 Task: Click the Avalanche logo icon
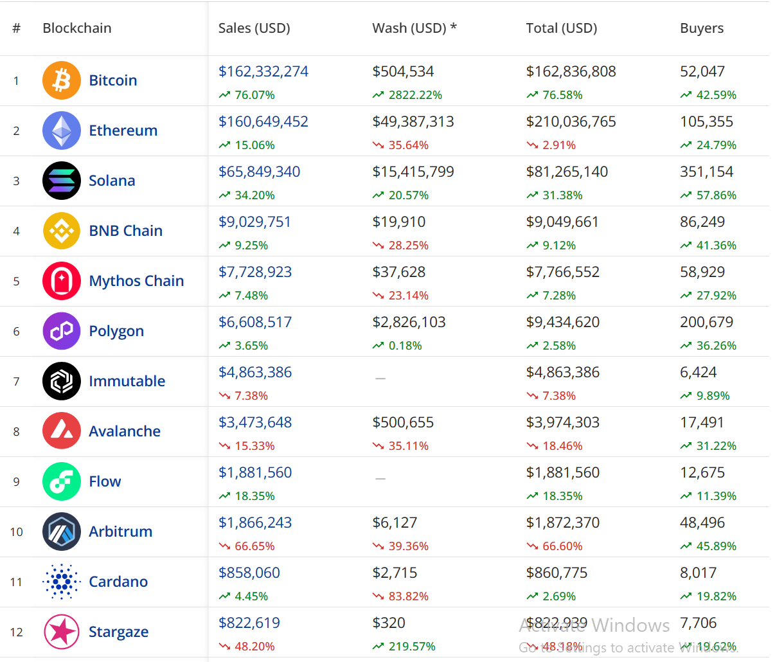[x=62, y=431]
